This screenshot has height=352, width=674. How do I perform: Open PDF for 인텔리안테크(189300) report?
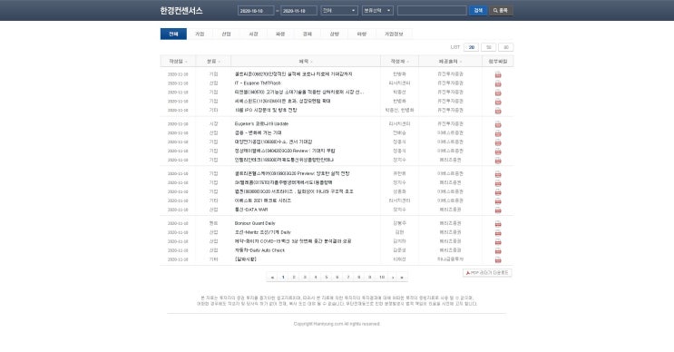point(498,161)
